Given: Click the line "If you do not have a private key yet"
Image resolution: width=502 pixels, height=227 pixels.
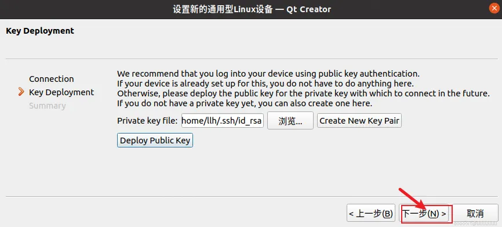Looking at the screenshot, I should 245,103.
